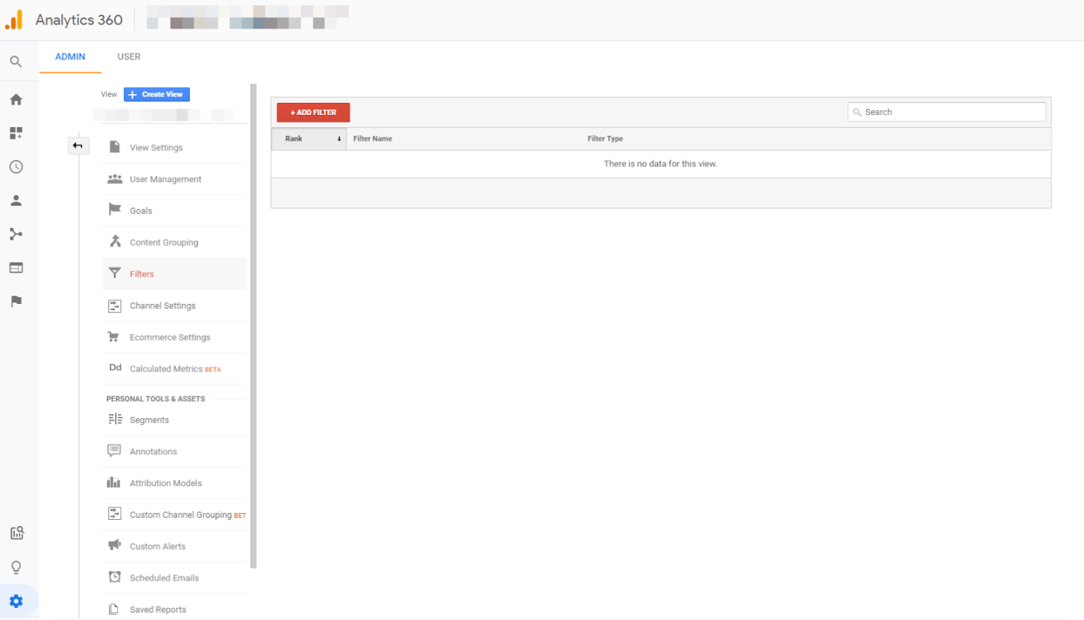Open Realtime reports clock icon
Viewport: 1084px width, 620px height.
click(16, 167)
